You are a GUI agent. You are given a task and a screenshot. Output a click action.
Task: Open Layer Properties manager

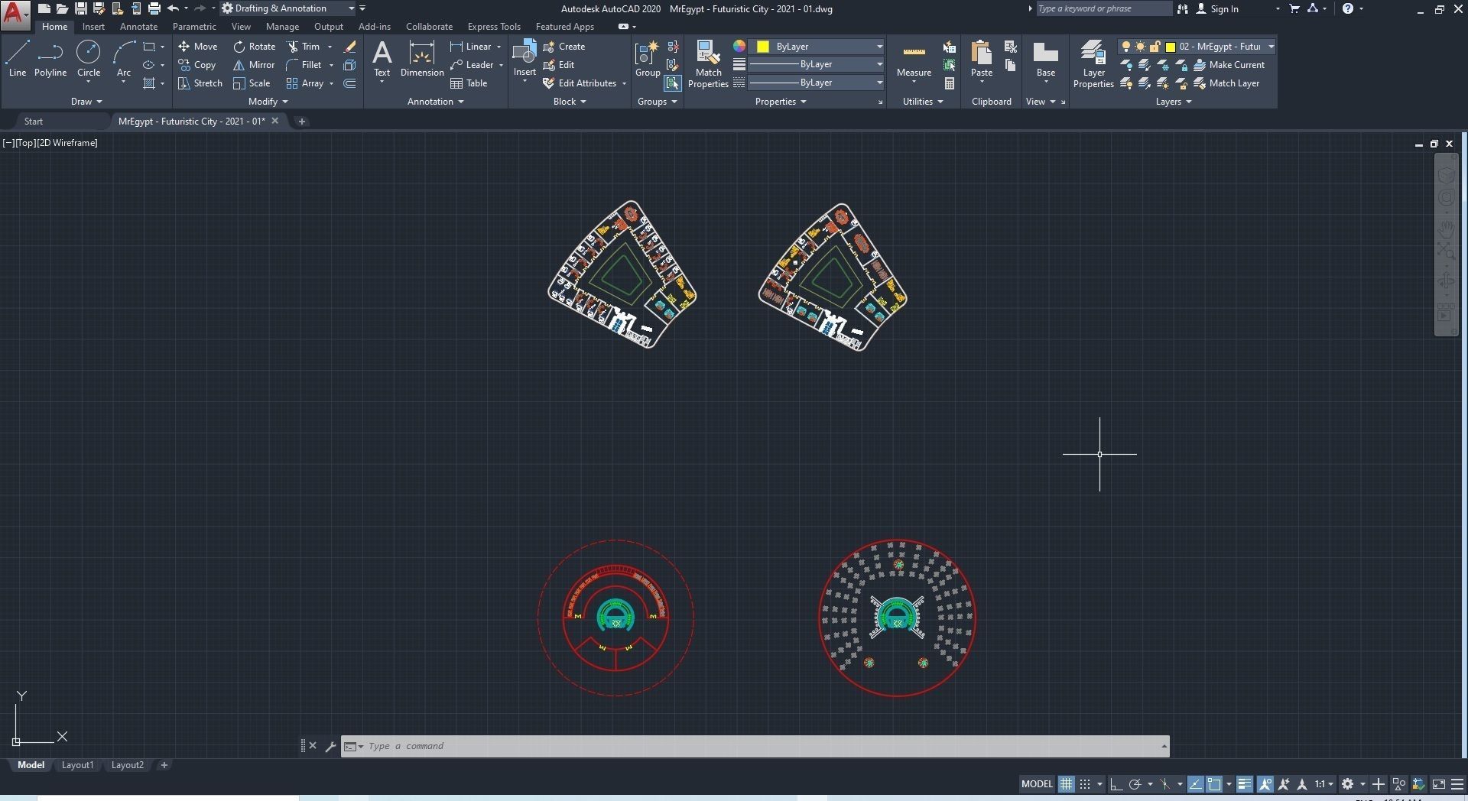pos(1093,64)
